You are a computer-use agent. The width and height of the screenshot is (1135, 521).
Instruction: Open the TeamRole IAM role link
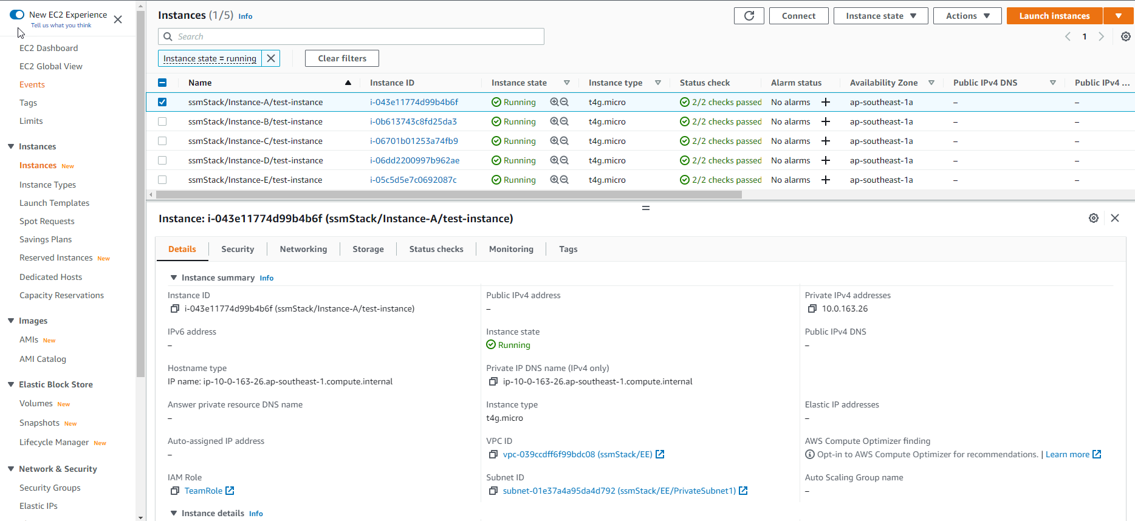[x=204, y=491]
